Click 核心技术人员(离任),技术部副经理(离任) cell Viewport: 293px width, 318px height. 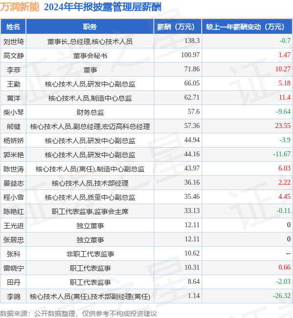tap(90, 297)
